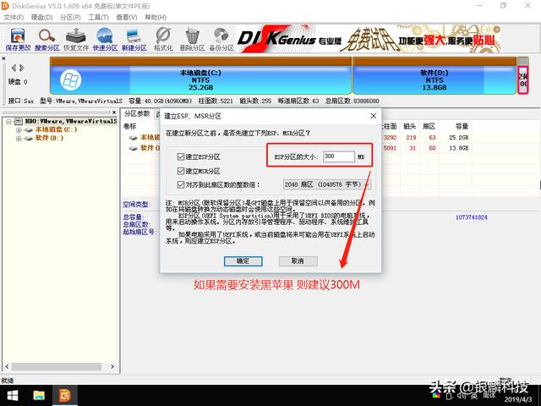Click the 13.8GB capacity cell
The image size is (541, 406).
pyautogui.click(x=458, y=148)
